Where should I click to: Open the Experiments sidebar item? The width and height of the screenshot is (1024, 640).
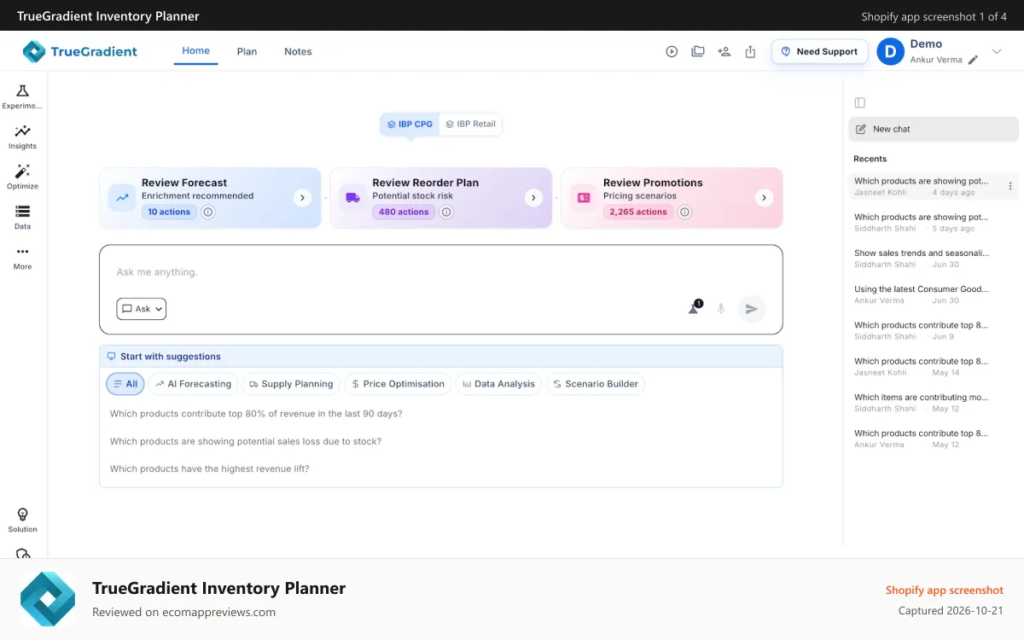(x=22, y=96)
